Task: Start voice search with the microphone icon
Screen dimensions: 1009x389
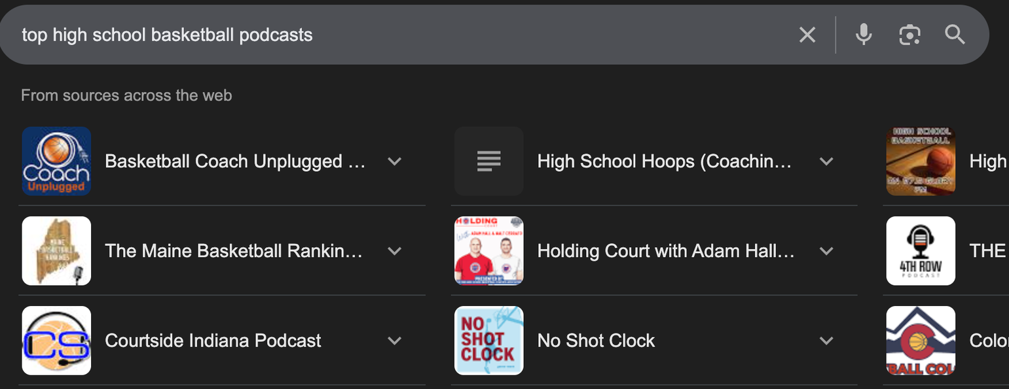Action: [864, 35]
